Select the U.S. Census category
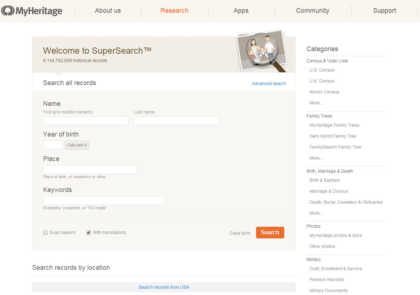Viewport: 420px width, 295px height. click(322, 70)
